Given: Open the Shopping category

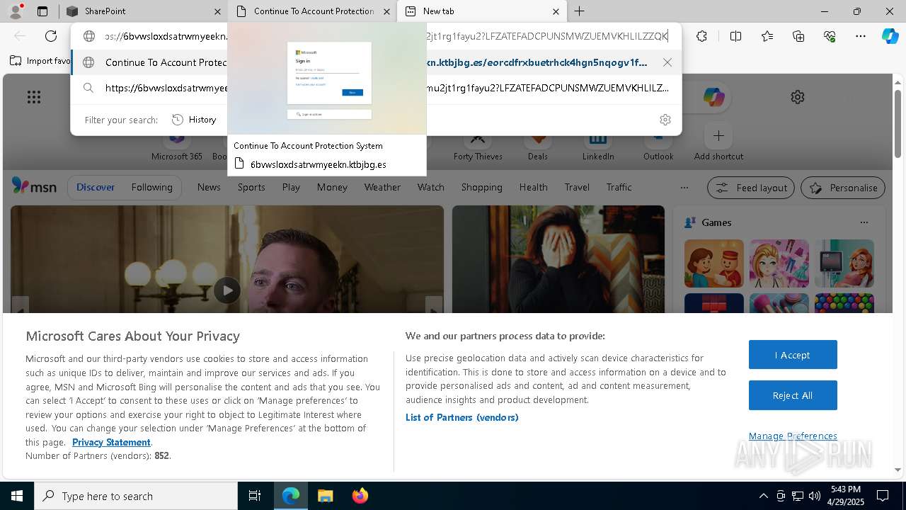Looking at the screenshot, I should 481,187.
